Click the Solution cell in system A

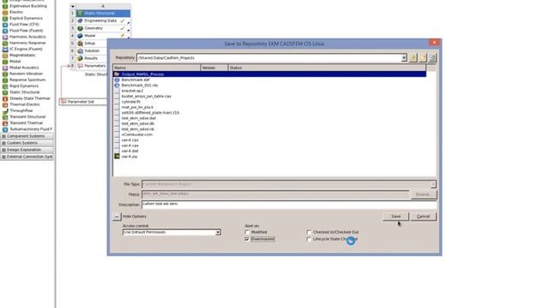pos(92,51)
